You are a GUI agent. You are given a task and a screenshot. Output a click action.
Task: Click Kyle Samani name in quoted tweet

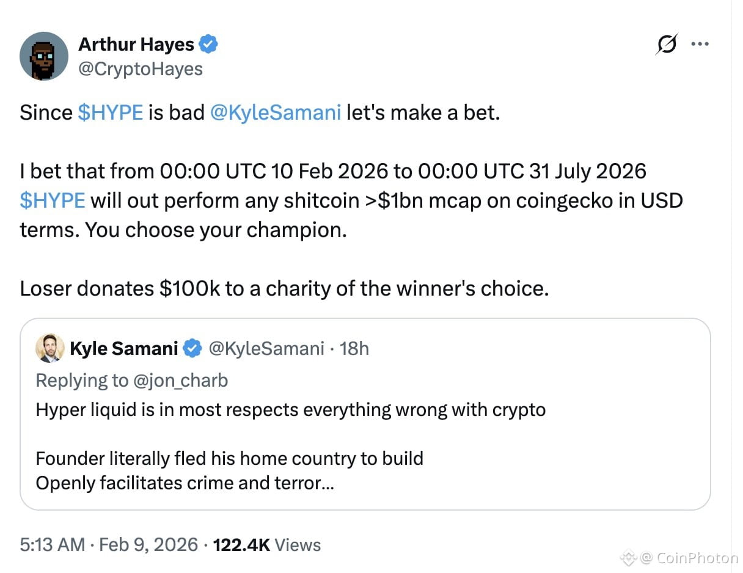point(124,348)
